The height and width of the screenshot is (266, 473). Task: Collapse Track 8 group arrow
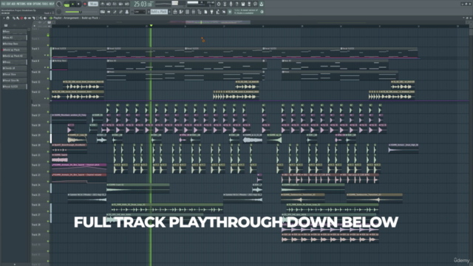[45, 67]
